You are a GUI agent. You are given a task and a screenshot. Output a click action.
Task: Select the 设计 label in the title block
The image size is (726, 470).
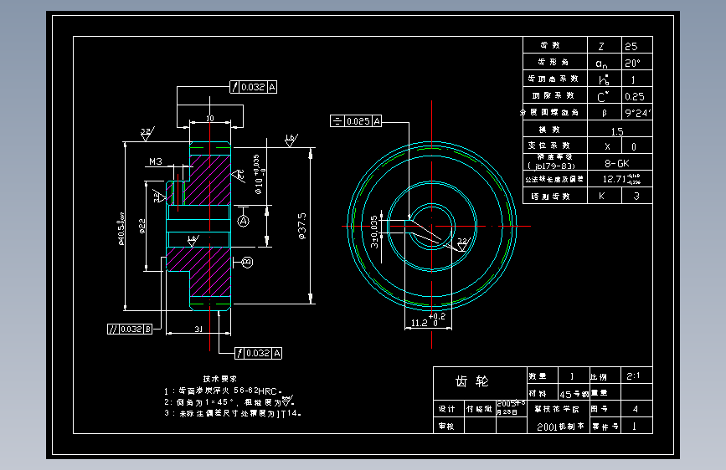(447, 409)
